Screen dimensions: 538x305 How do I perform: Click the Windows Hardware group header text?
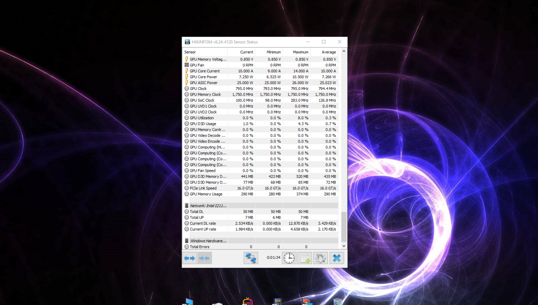[x=208, y=241]
